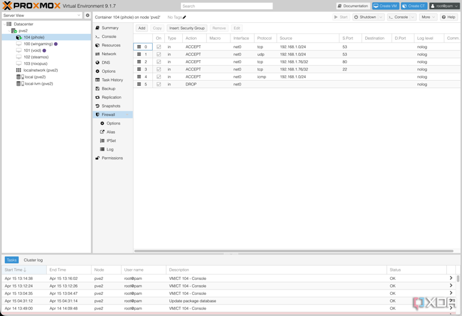Toggle the enable checkbox for rule 0
Viewport: 462px width, 316px height.
[x=159, y=47]
